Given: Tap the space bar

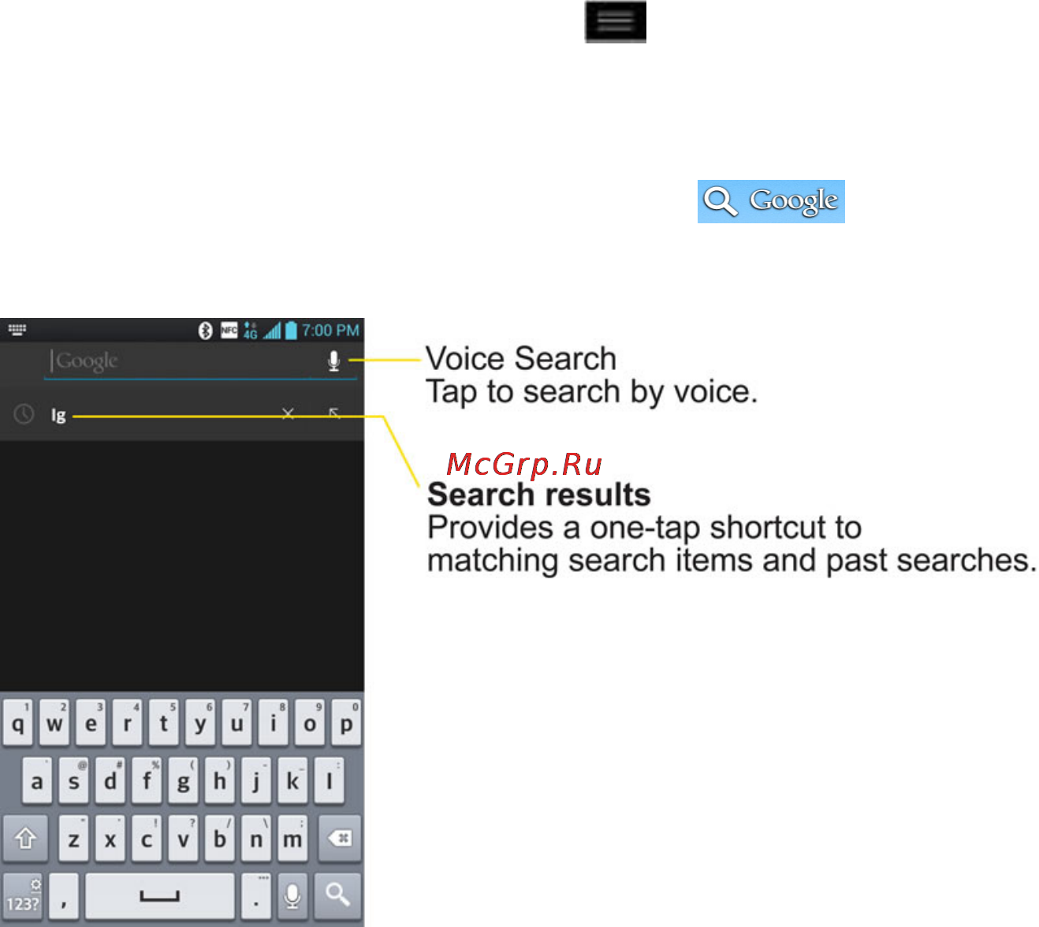Looking at the screenshot, I should [x=160, y=896].
